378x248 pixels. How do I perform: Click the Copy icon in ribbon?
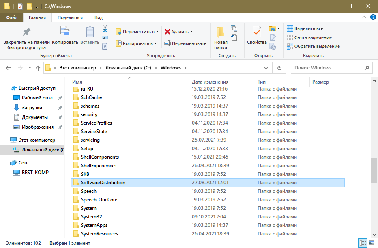pyautogui.click(x=65, y=32)
